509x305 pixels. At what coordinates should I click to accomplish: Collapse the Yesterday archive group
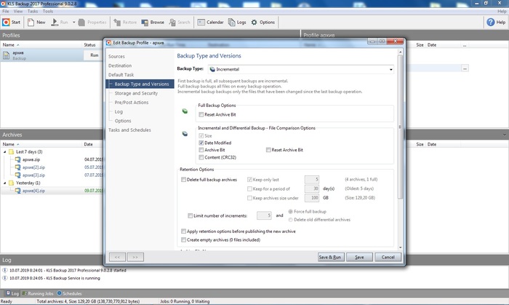click(x=5, y=183)
